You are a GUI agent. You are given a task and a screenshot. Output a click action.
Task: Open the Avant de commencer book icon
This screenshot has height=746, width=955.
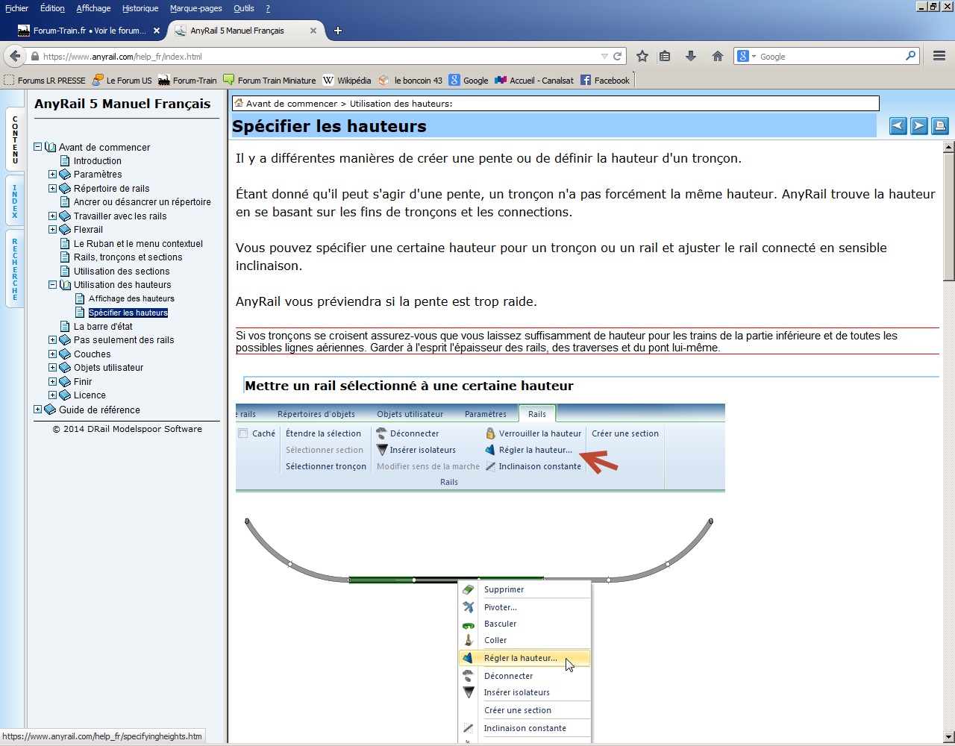coord(50,147)
